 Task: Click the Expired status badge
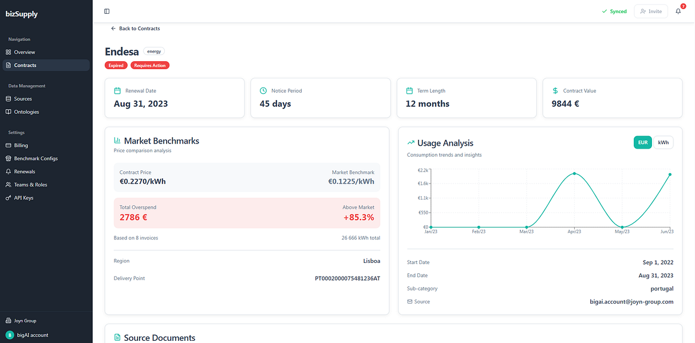pyautogui.click(x=116, y=66)
